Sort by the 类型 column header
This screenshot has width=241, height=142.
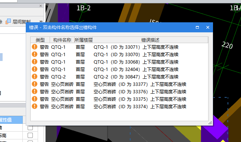[40, 40]
